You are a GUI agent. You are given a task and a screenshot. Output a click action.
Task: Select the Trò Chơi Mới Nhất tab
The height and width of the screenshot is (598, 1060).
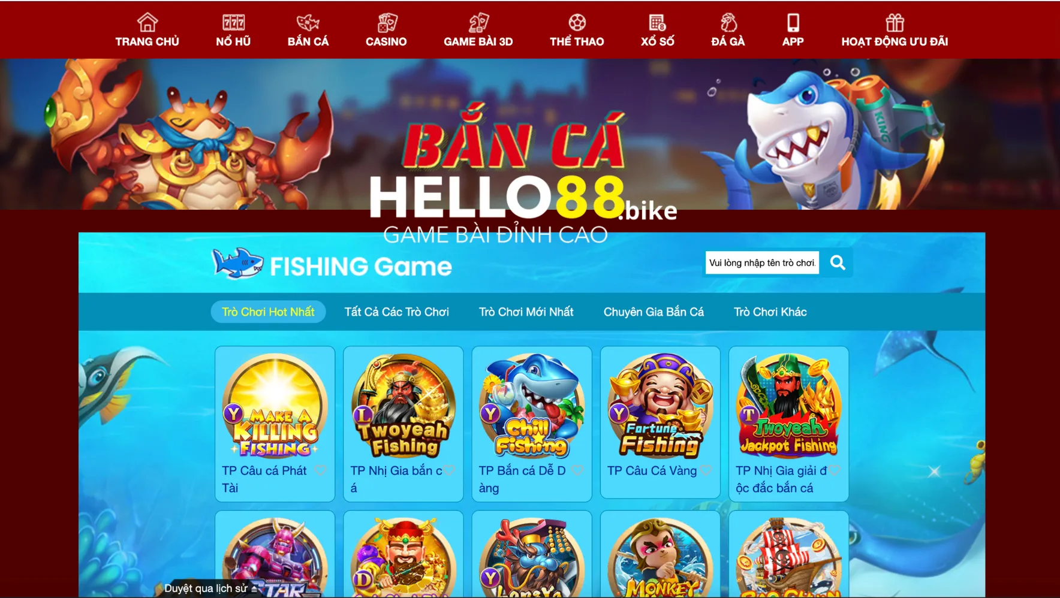[526, 312]
